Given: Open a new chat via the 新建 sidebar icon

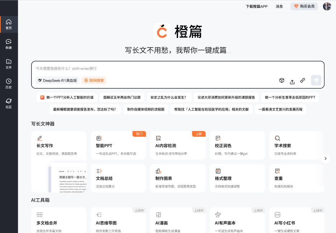Looking at the screenshot, I should click(x=9, y=44).
